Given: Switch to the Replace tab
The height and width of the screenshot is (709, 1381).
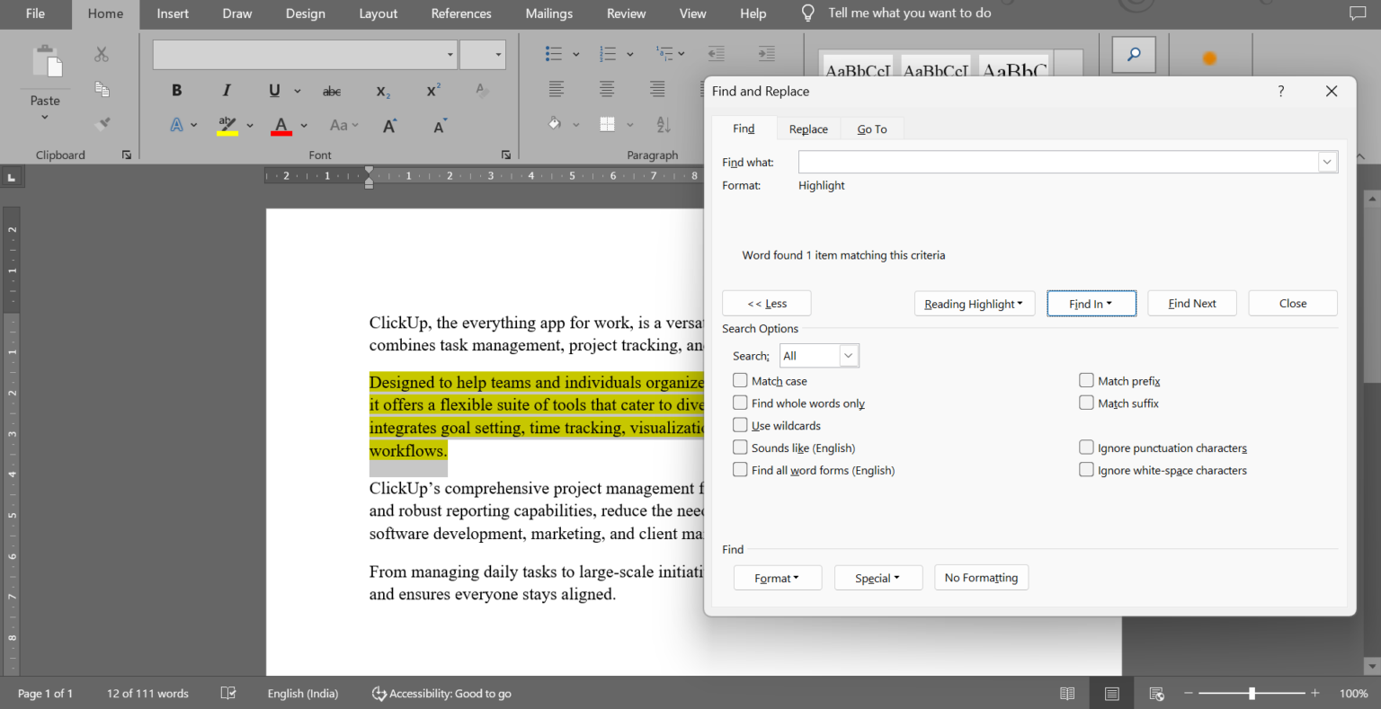Looking at the screenshot, I should click(x=807, y=129).
